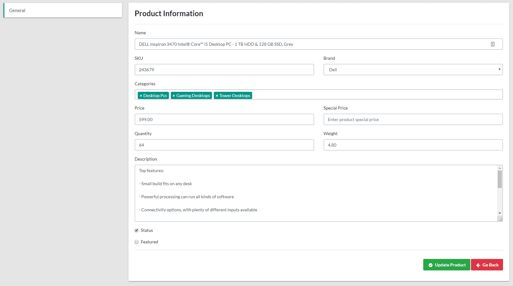Click the 'Small build fits on any desk' line
This screenshot has height=286, width=513.
pos(165,184)
